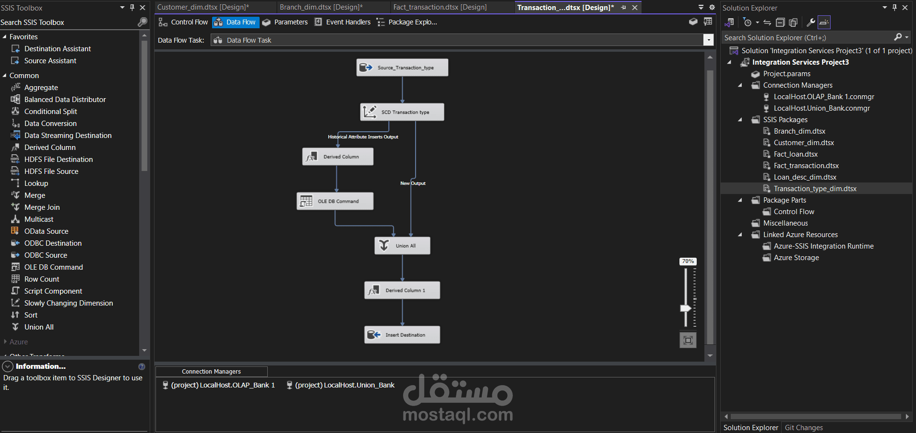916x433 pixels.
Task: Select LocalHost.OLAP_Bank 1.conmgr in Solution Explorer
Action: 824,97
